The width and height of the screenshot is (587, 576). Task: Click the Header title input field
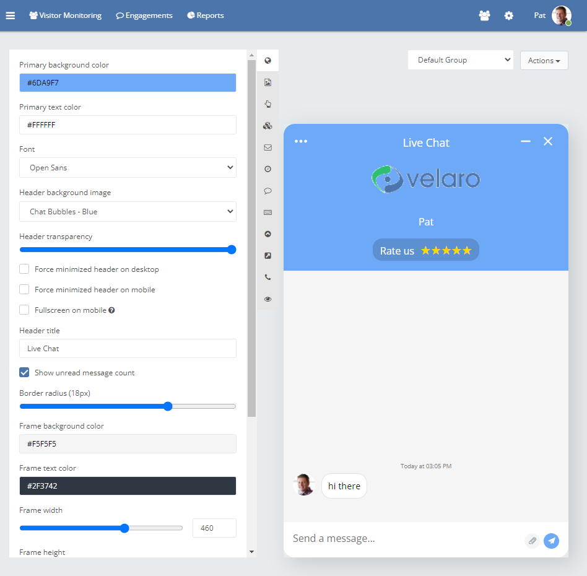pyautogui.click(x=128, y=349)
